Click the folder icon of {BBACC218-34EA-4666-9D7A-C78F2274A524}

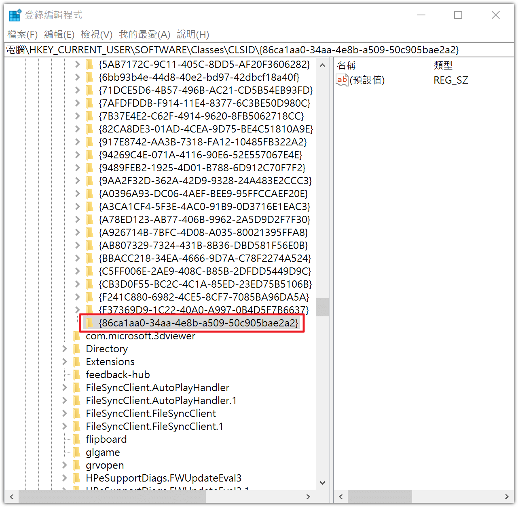point(89,258)
